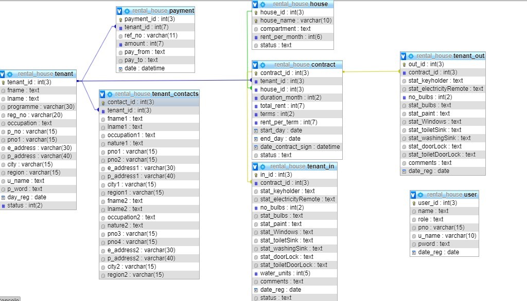
Task: Collapse the tenant table with its V toggle
Action: tap(3, 74)
